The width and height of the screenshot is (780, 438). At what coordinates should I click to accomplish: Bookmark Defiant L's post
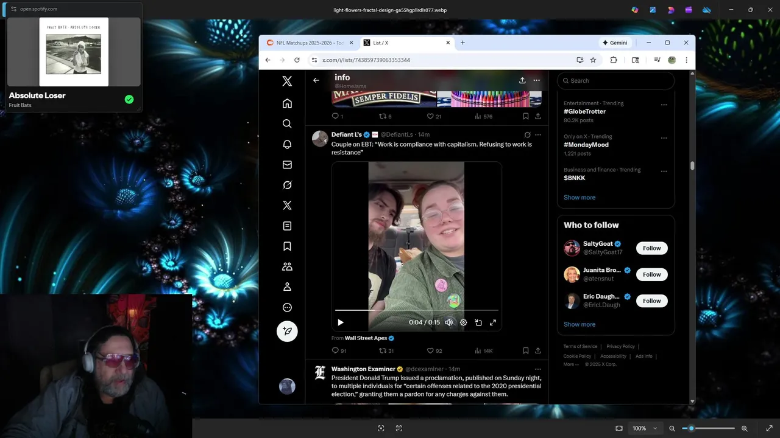525,350
